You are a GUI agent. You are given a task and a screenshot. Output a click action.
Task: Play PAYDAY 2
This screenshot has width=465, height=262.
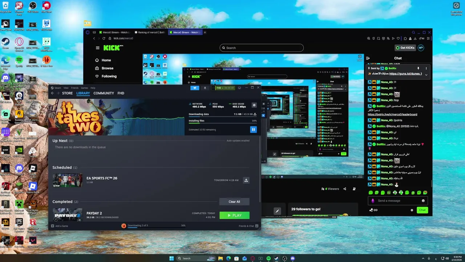coord(234,215)
